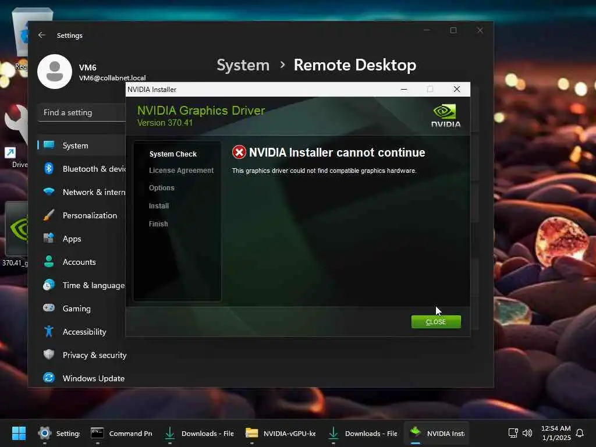
Task: Click the volume speaker tray icon
Action: click(x=527, y=433)
